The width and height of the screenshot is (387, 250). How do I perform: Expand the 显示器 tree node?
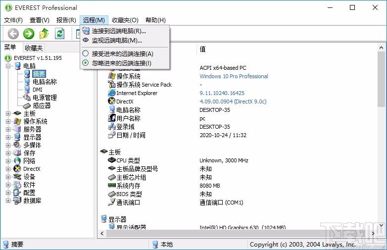click(x=8, y=137)
